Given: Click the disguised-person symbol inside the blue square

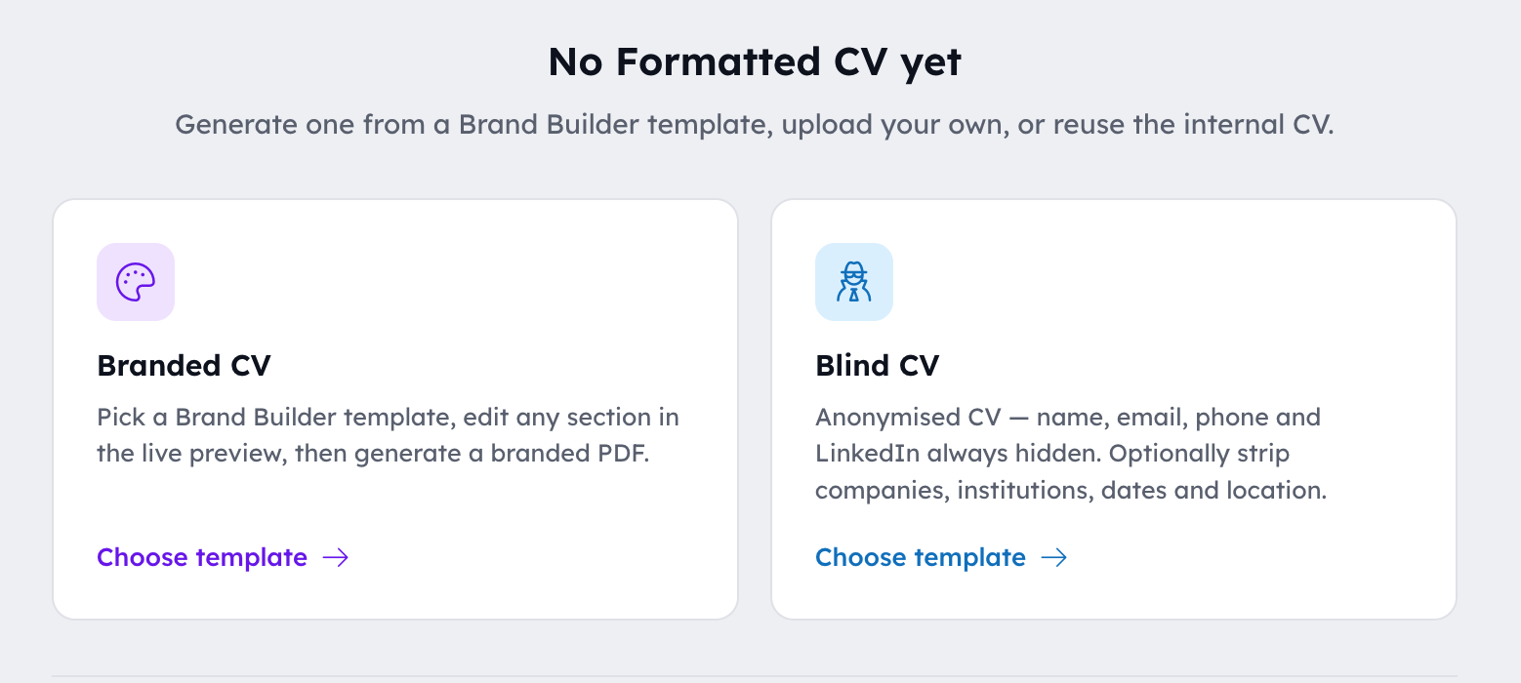Looking at the screenshot, I should [853, 282].
